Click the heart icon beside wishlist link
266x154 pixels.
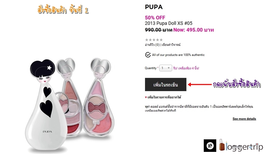pos(146,98)
